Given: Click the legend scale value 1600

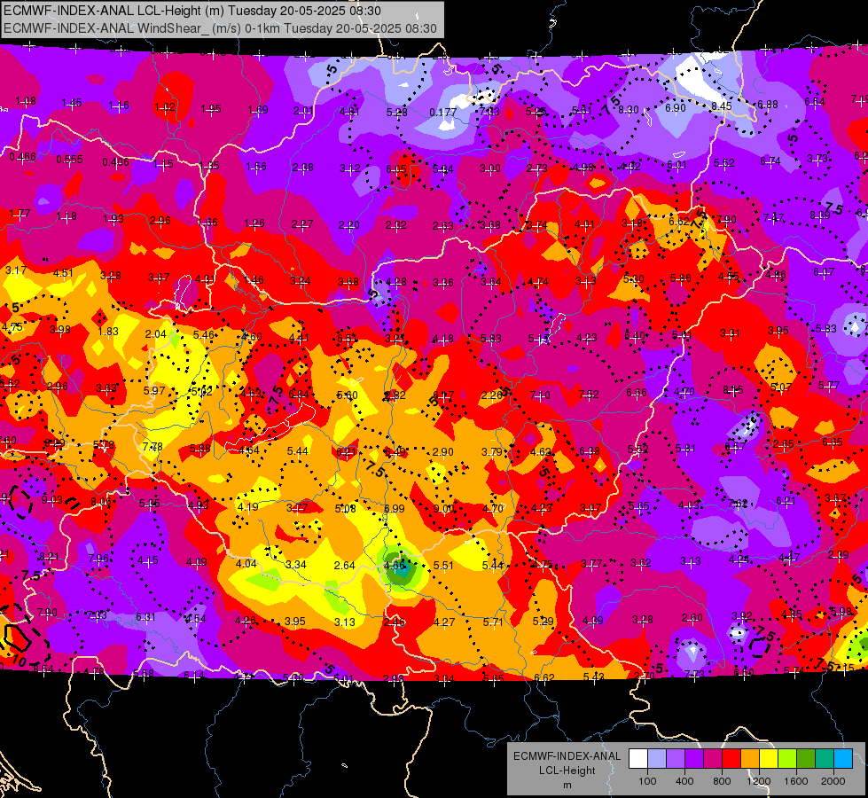Looking at the screenshot, I should (796, 781).
